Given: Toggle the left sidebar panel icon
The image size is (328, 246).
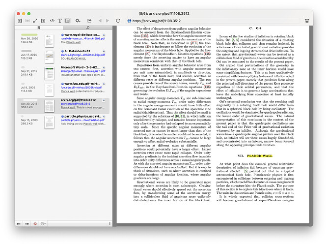Looking at the screenshot, I should pos(20,21).
